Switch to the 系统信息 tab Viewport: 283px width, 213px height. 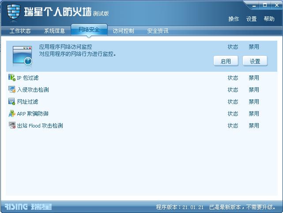coord(54,31)
